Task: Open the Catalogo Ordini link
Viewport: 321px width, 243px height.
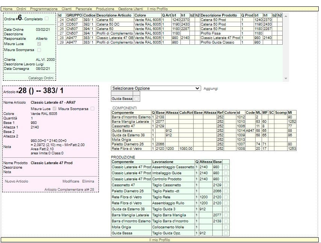Action: pos(41,78)
